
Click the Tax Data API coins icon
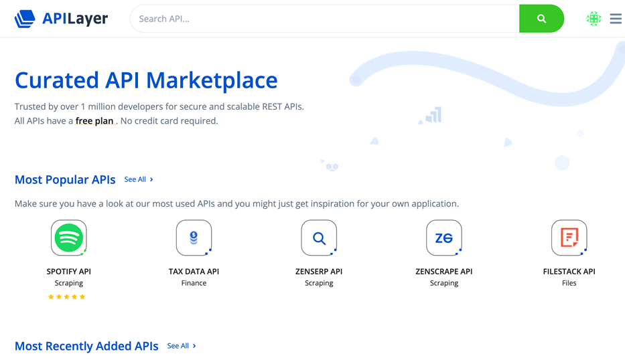click(x=194, y=238)
